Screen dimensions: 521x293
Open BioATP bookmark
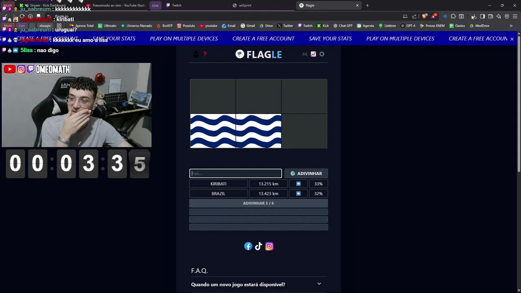tap(165, 26)
